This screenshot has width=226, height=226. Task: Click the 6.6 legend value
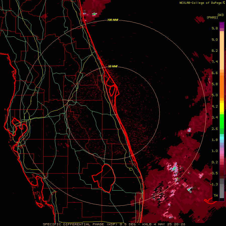click(215, 73)
